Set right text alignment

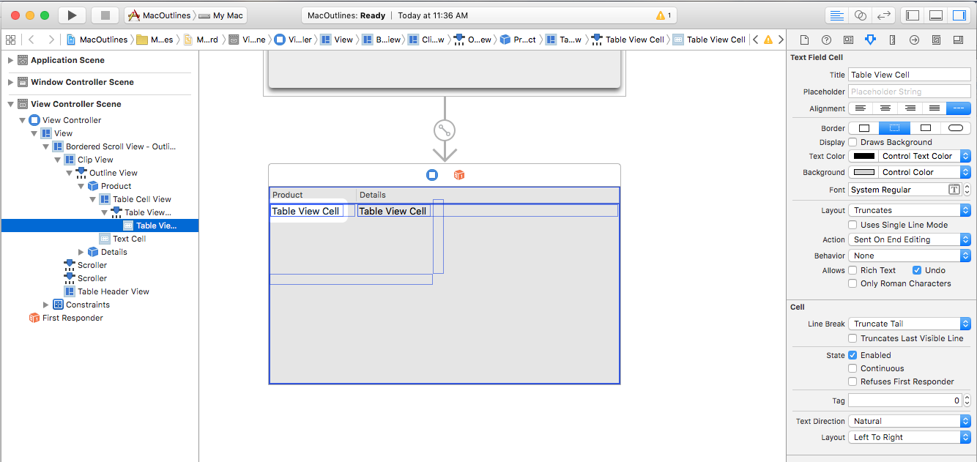click(x=910, y=108)
